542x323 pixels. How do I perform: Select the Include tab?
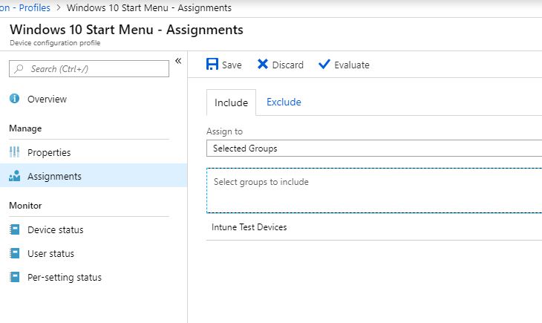[231, 102]
